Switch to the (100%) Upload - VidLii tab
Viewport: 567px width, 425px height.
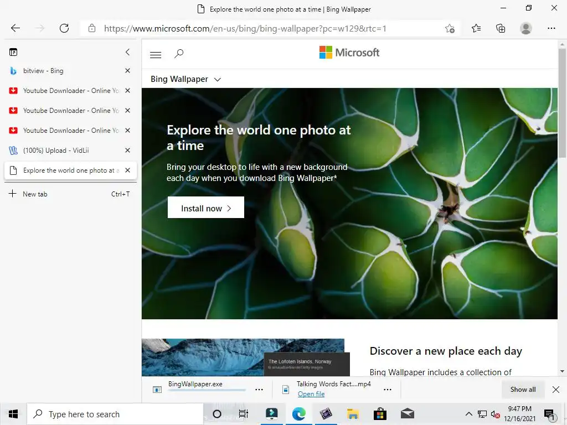65,151
